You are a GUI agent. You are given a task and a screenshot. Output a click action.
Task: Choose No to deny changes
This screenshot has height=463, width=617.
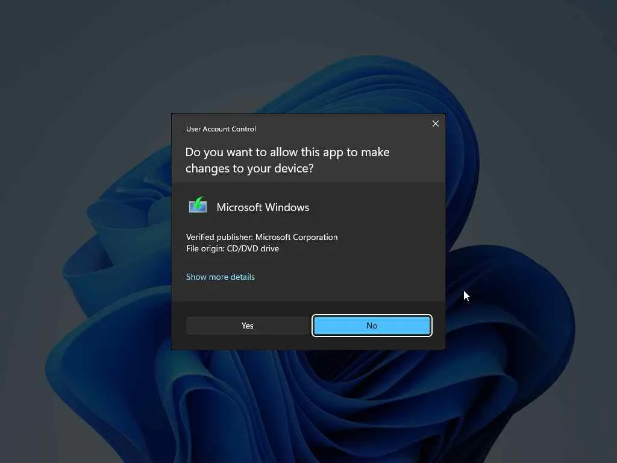(372, 326)
